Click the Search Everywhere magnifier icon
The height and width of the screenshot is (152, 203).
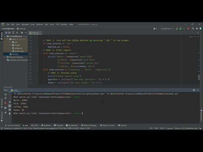click(x=193, y=28)
